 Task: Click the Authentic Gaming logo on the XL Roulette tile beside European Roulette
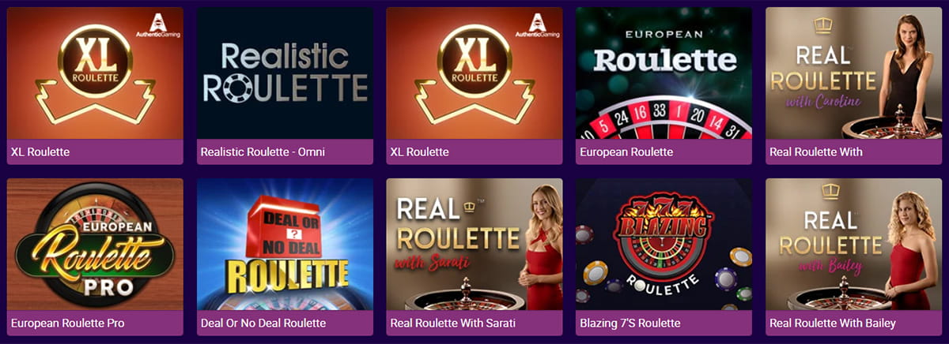pyautogui.click(x=538, y=24)
